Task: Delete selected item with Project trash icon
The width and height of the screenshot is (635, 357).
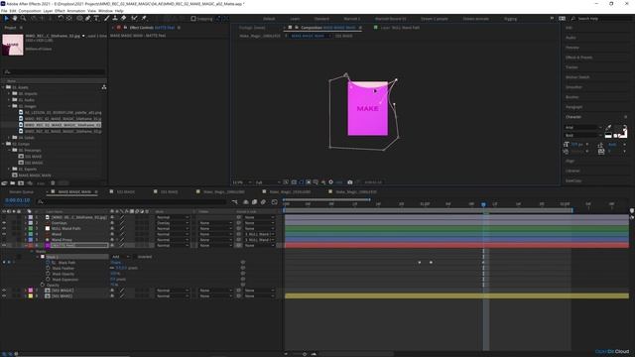Action: click(53, 183)
